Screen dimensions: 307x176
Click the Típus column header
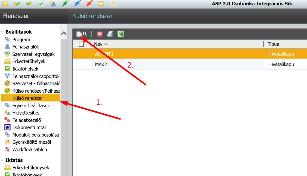point(273,44)
